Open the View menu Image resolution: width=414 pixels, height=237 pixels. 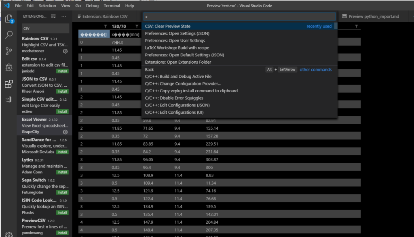click(x=66, y=6)
